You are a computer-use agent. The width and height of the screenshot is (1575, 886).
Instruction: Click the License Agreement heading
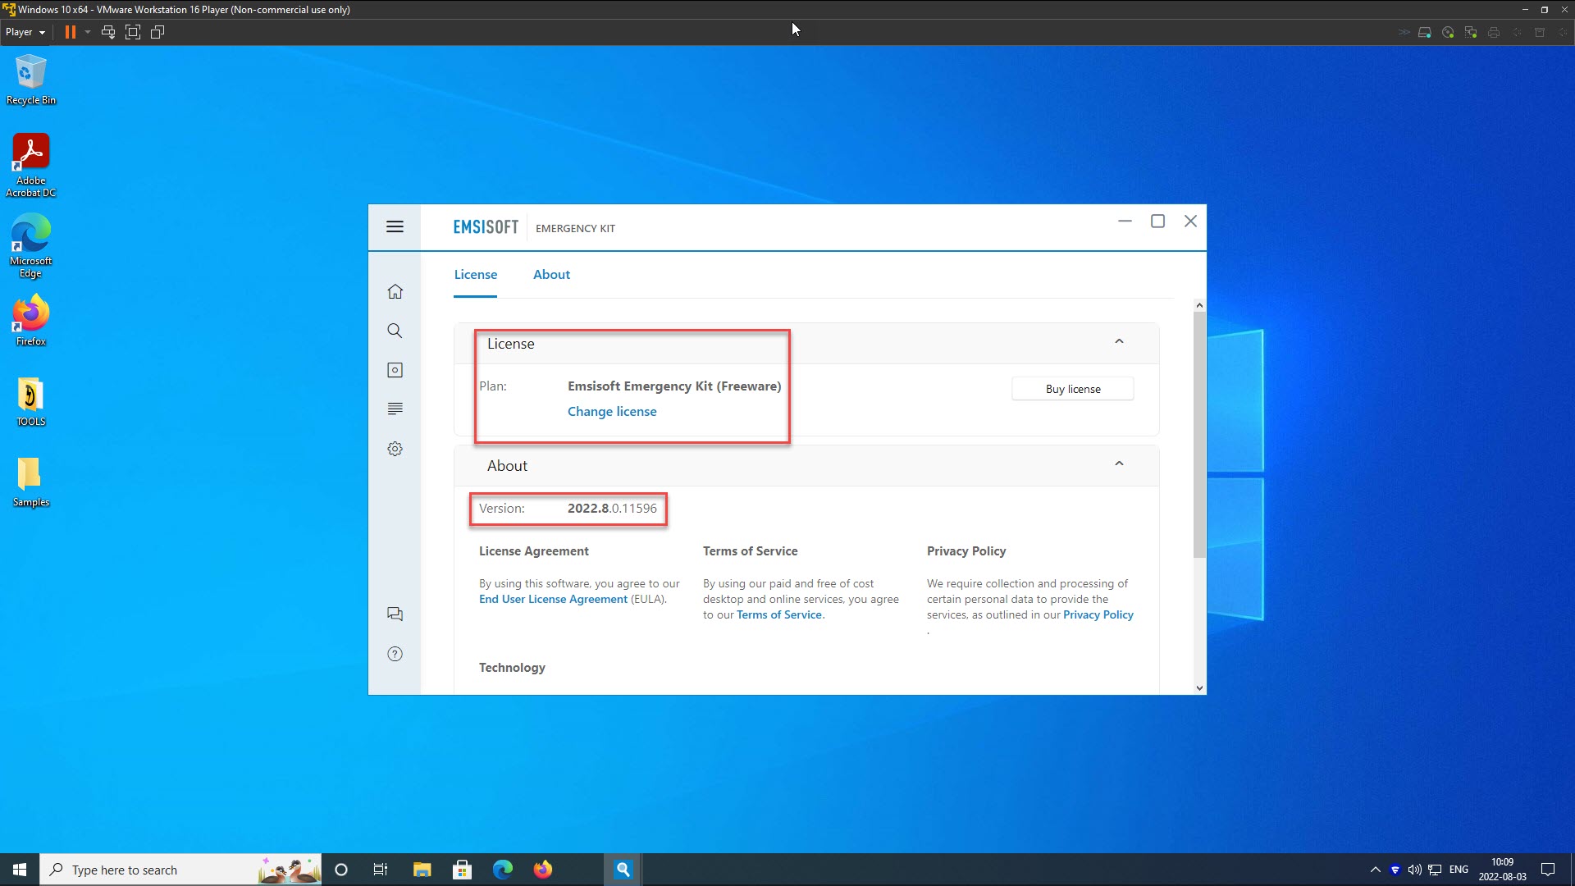[x=534, y=551]
